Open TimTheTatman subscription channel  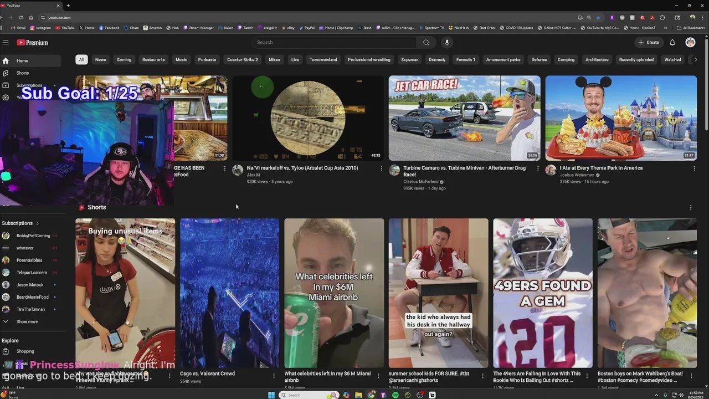(x=30, y=309)
